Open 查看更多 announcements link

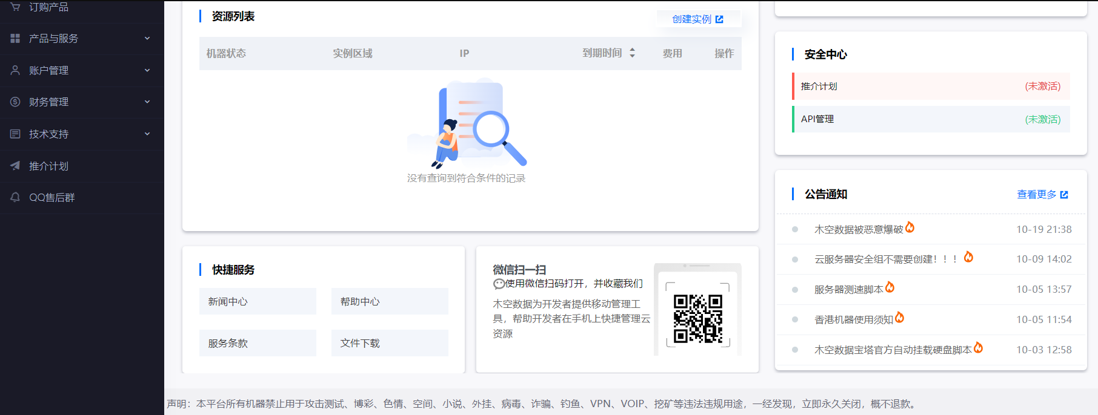click(1042, 195)
